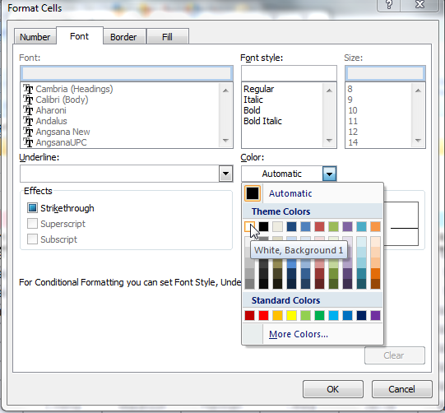This screenshot has width=445, height=413.
Task: Select the Automatic black color icon
Action: tap(253, 193)
